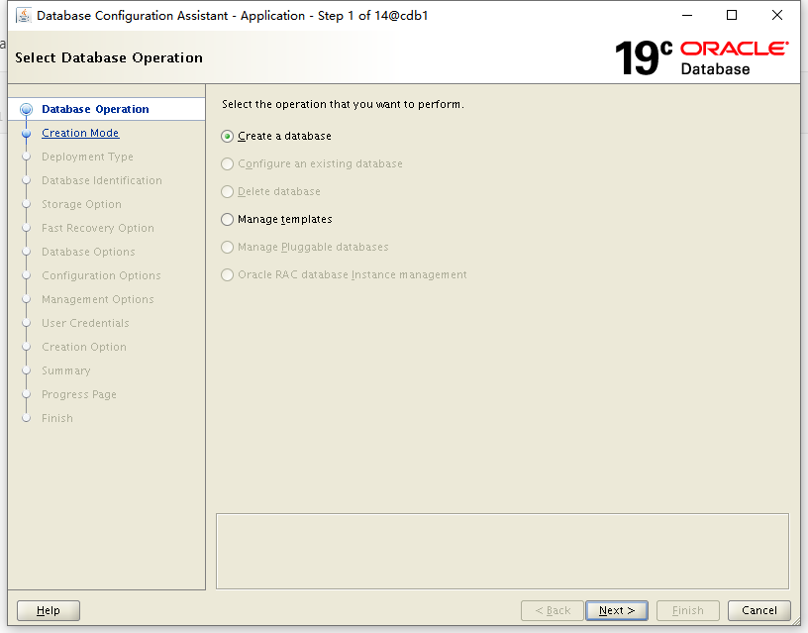Open the Help button
This screenshot has height=633, width=808.
coord(49,611)
